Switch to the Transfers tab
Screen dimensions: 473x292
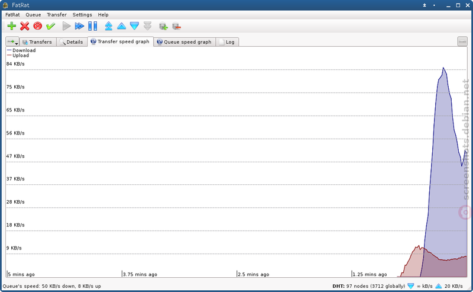pyautogui.click(x=38, y=41)
